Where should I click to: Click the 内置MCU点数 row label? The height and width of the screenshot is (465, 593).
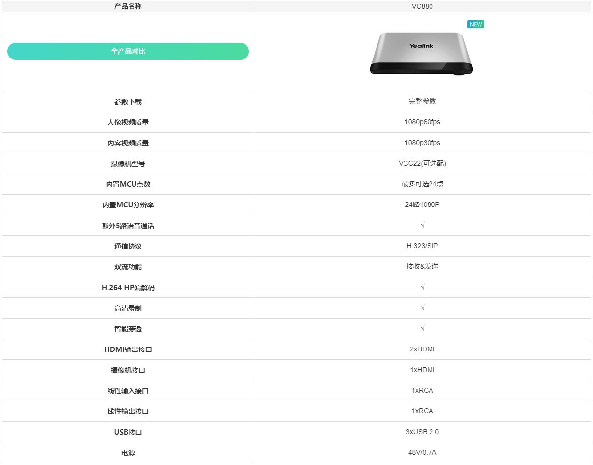coord(128,184)
